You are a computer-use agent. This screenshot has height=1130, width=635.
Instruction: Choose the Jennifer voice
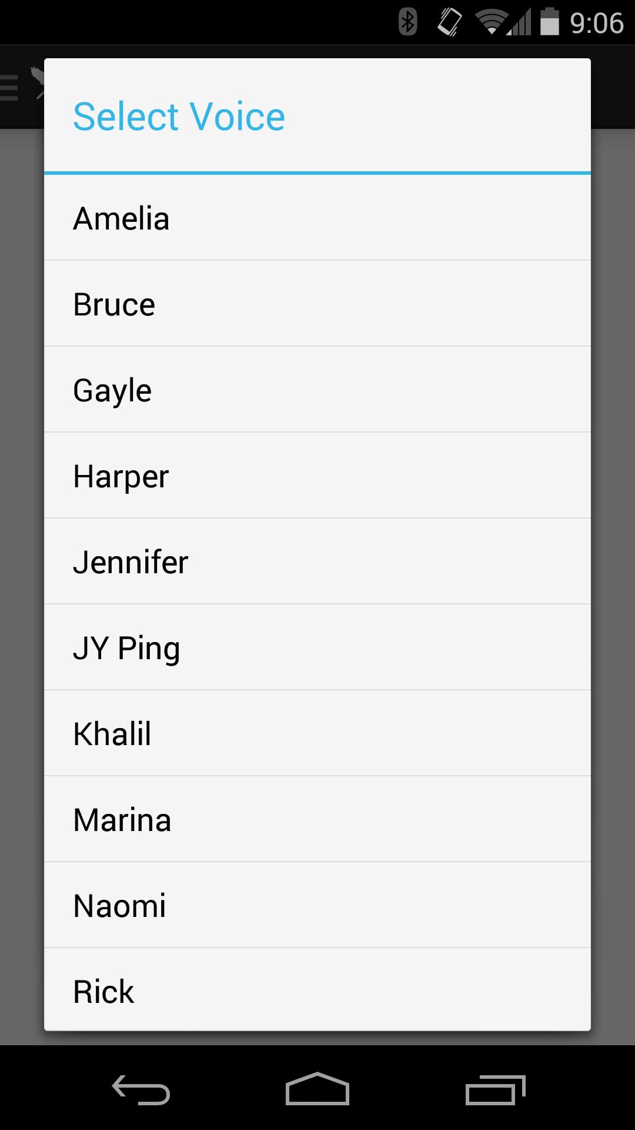(317, 562)
